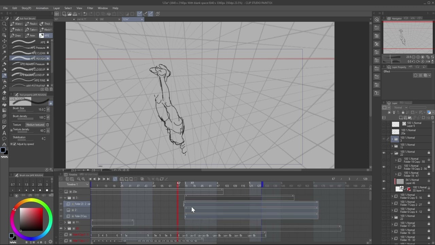Select the Auto select magic wand tool

pos(4,52)
